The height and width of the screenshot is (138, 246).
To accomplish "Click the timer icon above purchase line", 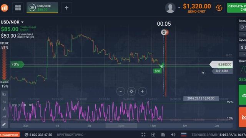I will 164,32.
